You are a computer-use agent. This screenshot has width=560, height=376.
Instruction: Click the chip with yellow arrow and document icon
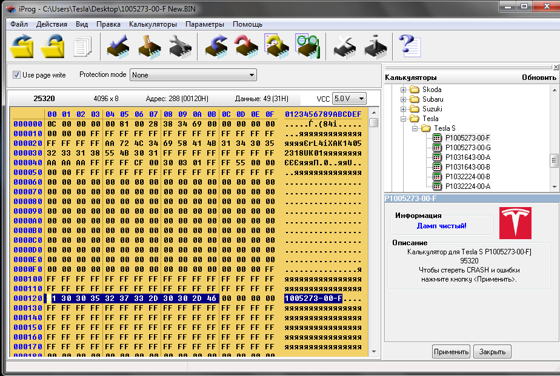277,46
